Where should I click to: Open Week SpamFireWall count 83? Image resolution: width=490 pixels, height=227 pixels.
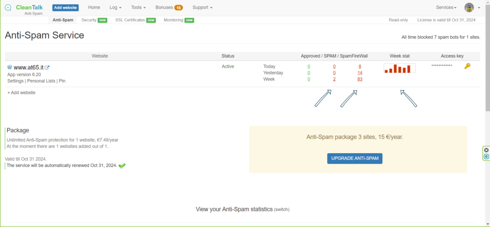pos(360,79)
